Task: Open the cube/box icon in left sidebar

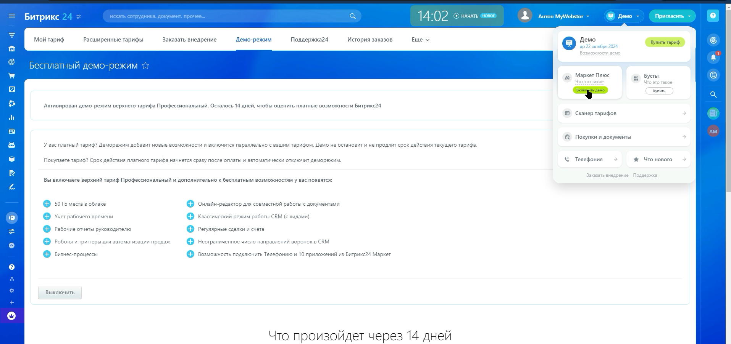Action: click(12, 159)
